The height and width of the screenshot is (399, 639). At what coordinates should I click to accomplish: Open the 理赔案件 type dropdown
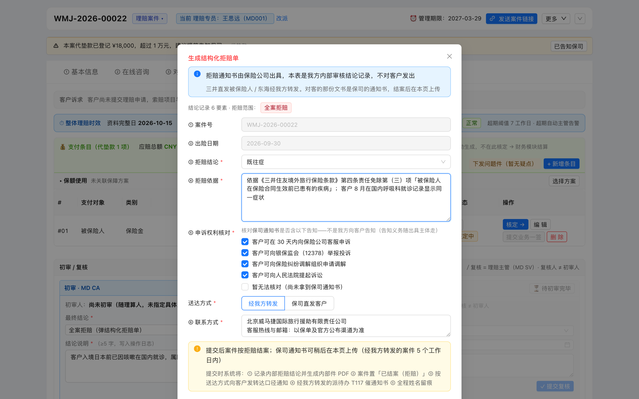coord(150,18)
